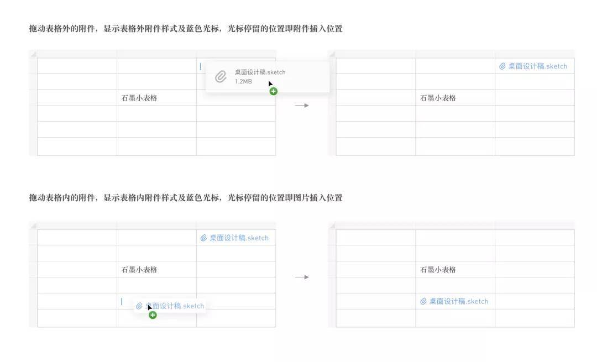Click 石墨小表格 cell in table with 1.2MB card

156,97
